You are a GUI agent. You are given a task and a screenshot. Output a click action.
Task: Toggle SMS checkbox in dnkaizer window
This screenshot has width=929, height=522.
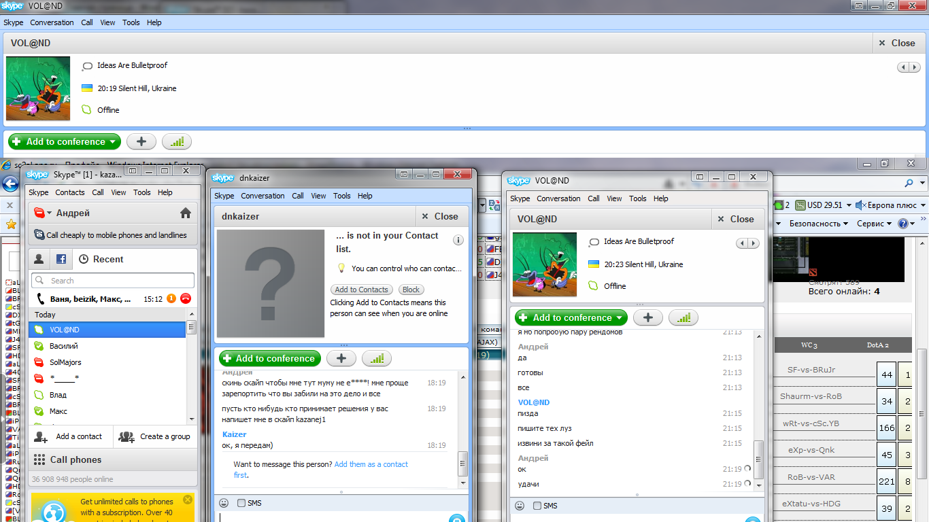tap(241, 503)
